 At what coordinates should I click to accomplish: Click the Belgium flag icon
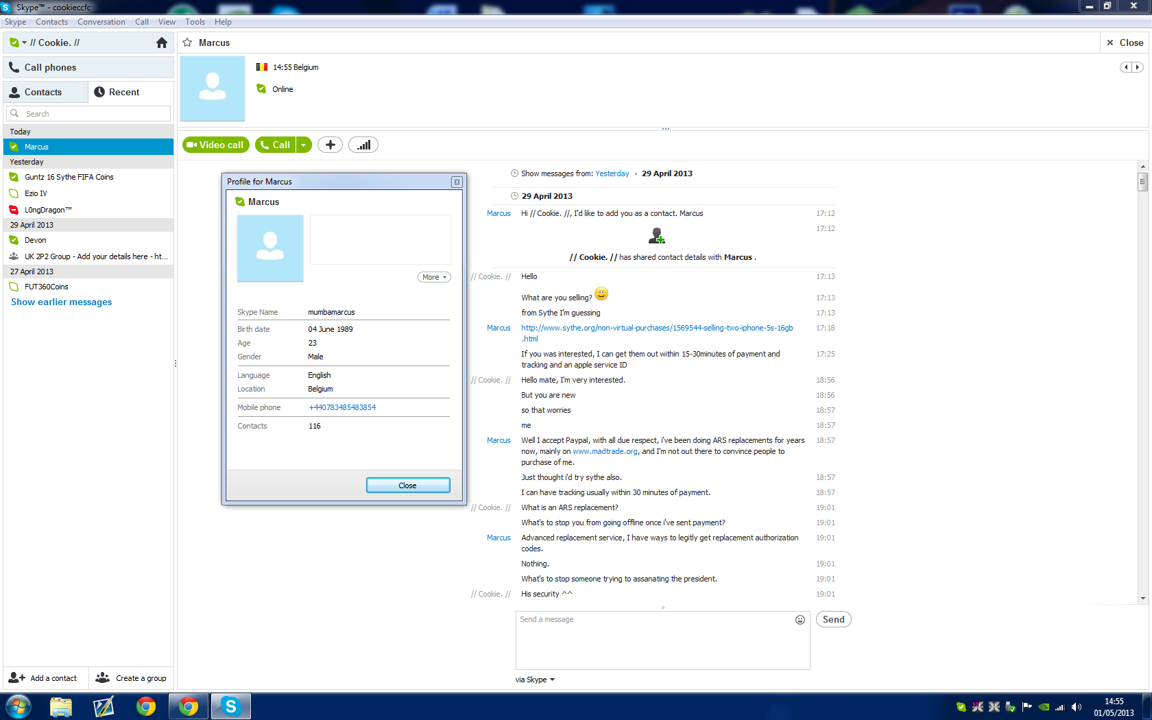[262, 67]
